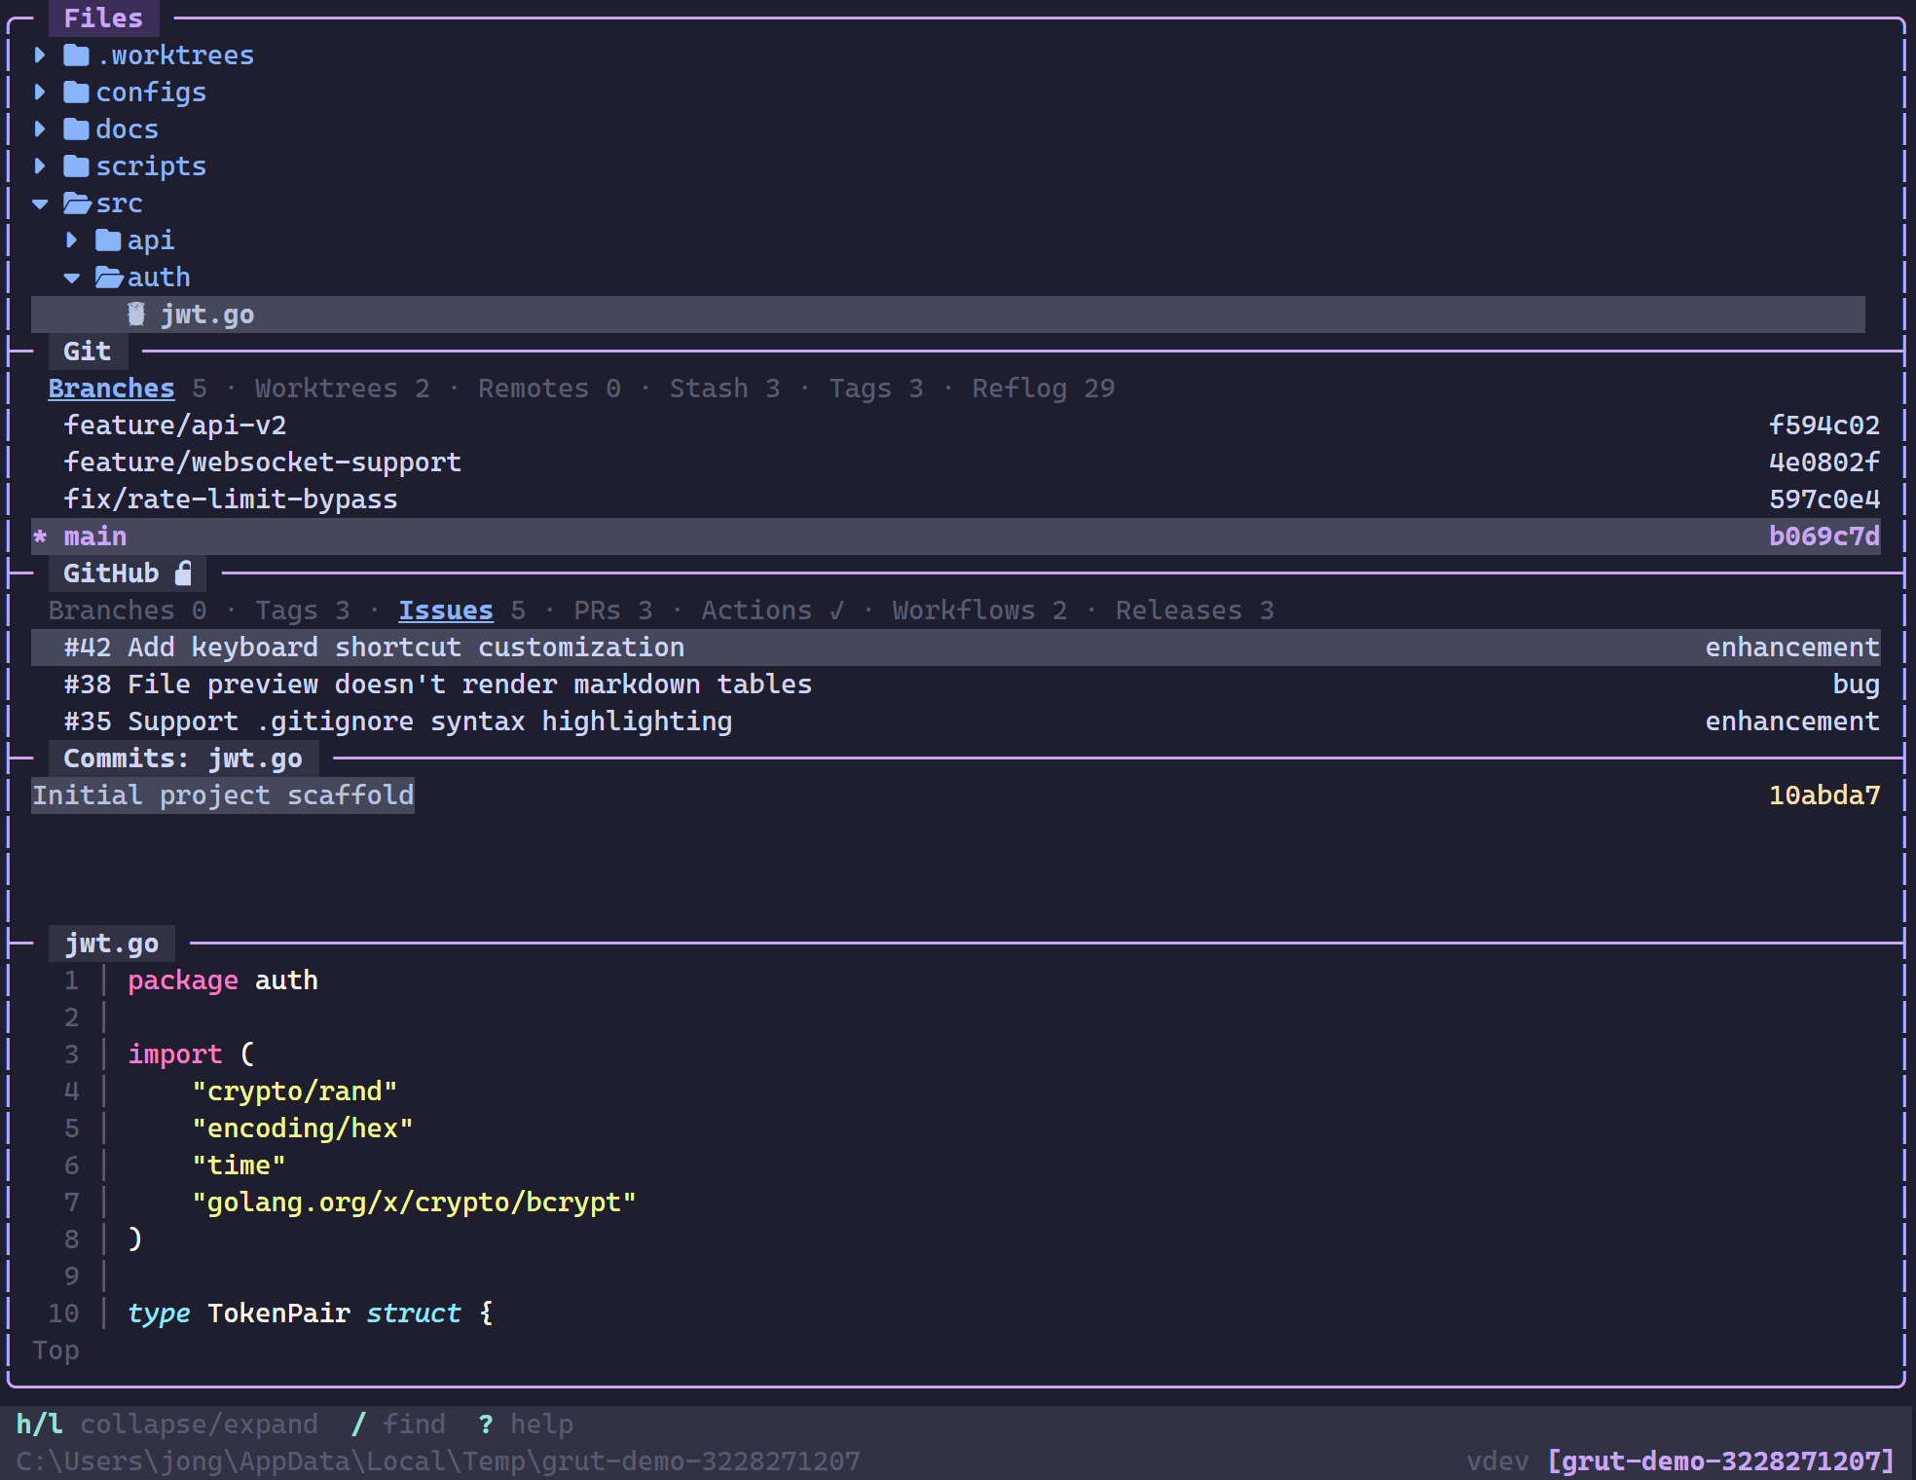The height and width of the screenshot is (1480, 1916).
Task: Open the GitHub Branches tab
Action: (x=128, y=610)
